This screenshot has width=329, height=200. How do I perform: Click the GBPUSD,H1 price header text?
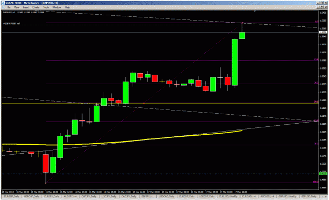[24, 13]
